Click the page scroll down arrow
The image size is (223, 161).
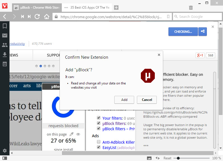point(220,148)
